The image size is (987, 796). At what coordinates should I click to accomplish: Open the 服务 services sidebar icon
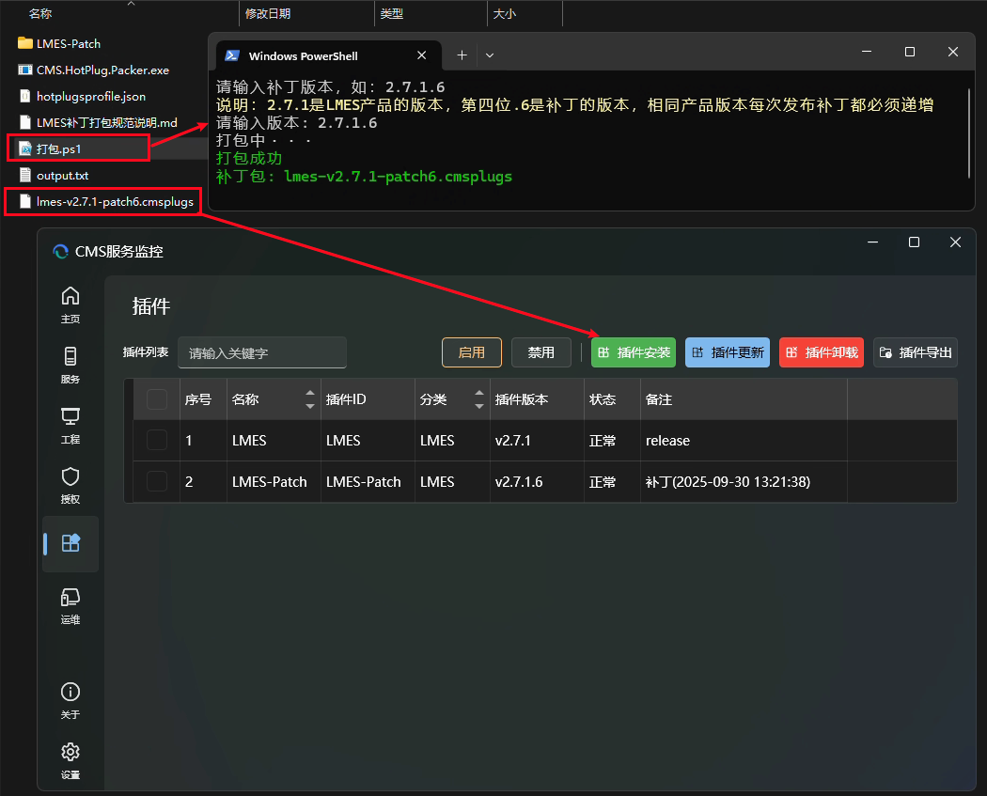point(70,364)
